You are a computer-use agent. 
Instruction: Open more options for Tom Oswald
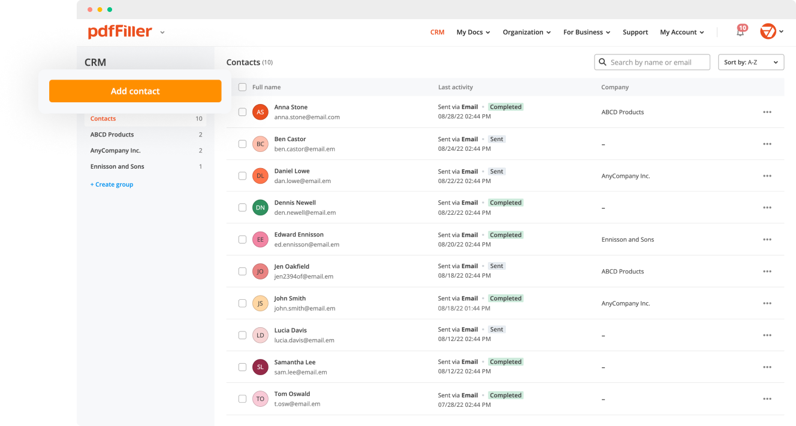(x=767, y=399)
